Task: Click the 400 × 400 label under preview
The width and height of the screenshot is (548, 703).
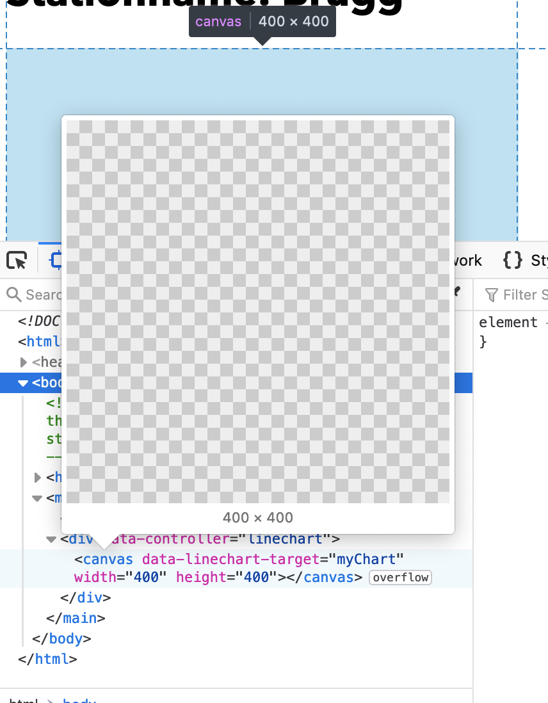Action: [258, 517]
